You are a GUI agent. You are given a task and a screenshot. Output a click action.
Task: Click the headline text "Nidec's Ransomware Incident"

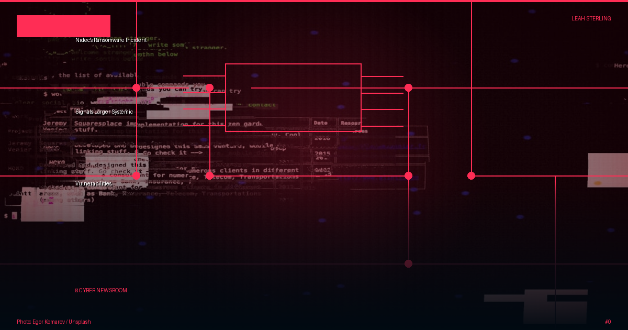tap(111, 40)
